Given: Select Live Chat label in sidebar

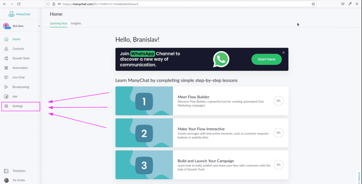Looking at the screenshot, I should pyautogui.click(x=18, y=78).
